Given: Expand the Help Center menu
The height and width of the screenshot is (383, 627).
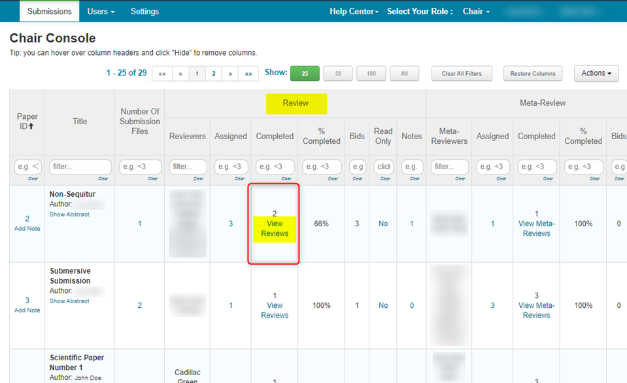Looking at the screenshot, I should pyautogui.click(x=354, y=11).
